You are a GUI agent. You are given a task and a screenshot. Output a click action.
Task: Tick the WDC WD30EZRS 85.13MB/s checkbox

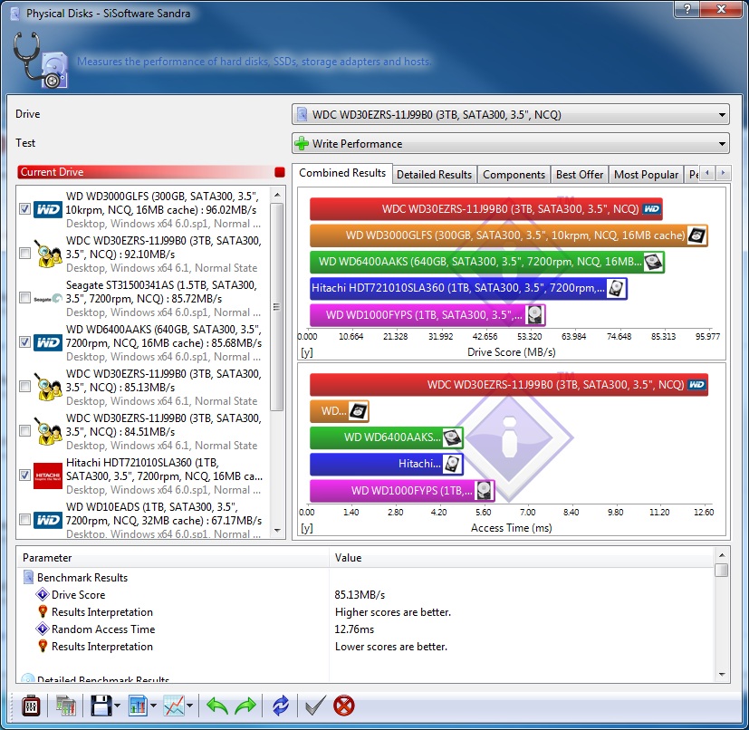pos(24,387)
